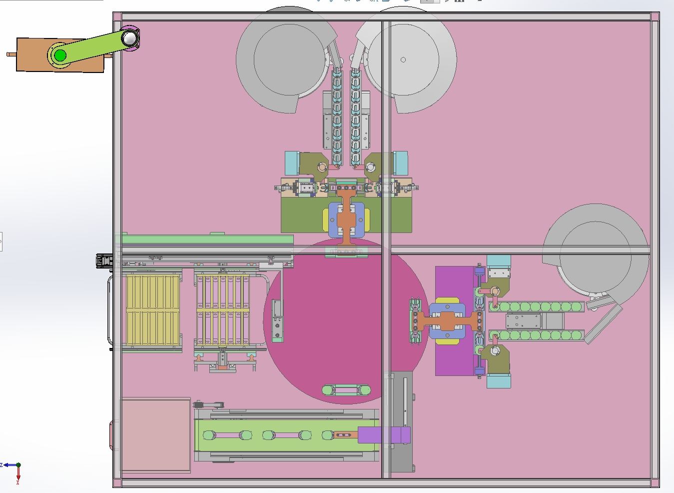Screen dimensions: 674x493
Task: Click the lower cyan motor on the right station
Action: click(498, 381)
